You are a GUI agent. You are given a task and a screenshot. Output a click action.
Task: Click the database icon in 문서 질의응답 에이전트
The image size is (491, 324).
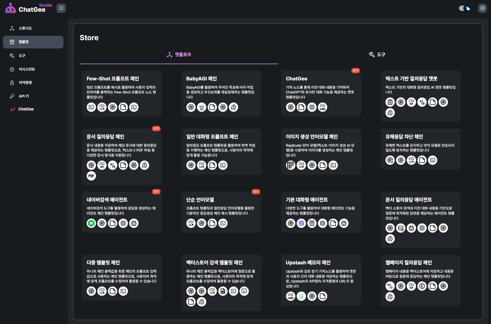pyautogui.click(x=401, y=228)
